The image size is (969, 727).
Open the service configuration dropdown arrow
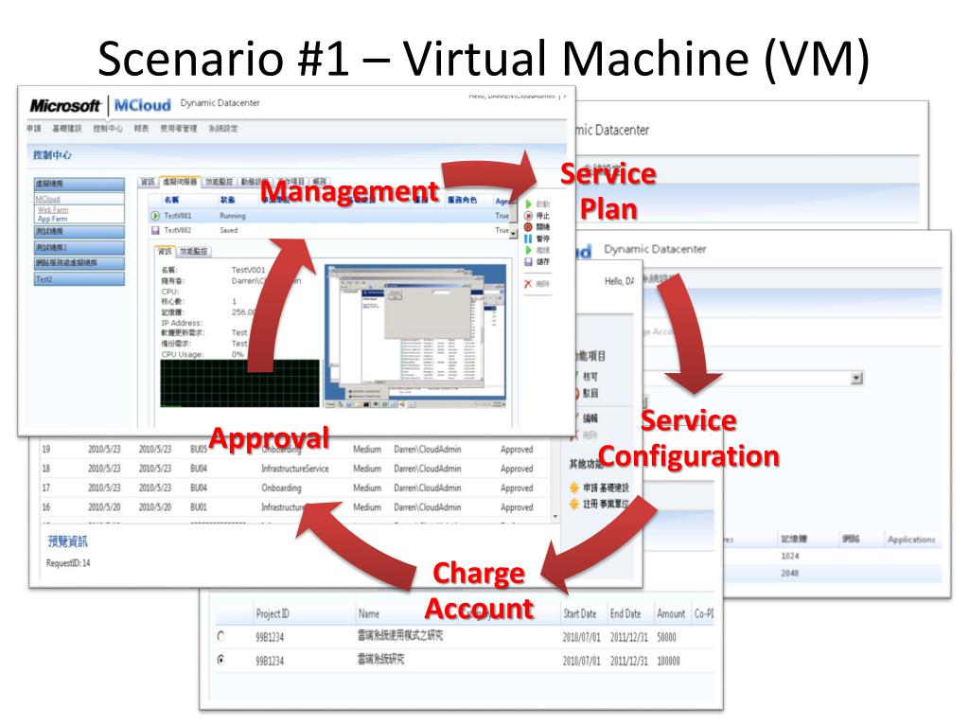(x=856, y=378)
